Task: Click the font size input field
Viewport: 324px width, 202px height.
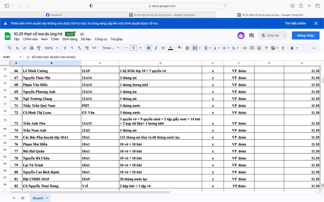Action: point(133,48)
